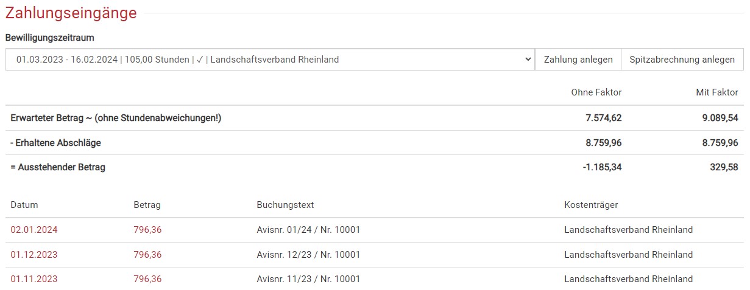Click booking text Avisnr. 01/24
This screenshot has width=750, height=290.
[x=308, y=230]
